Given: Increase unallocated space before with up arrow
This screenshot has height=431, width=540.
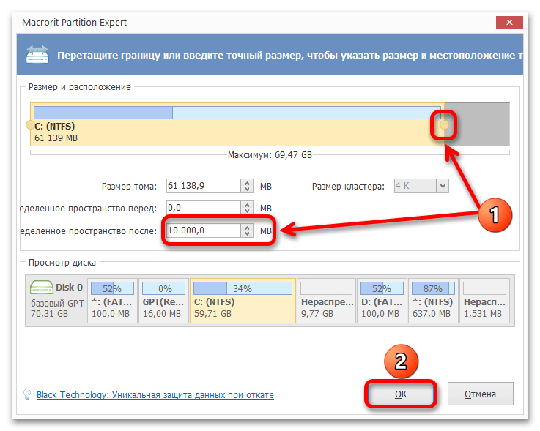Looking at the screenshot, I should [x=247, y=205].
